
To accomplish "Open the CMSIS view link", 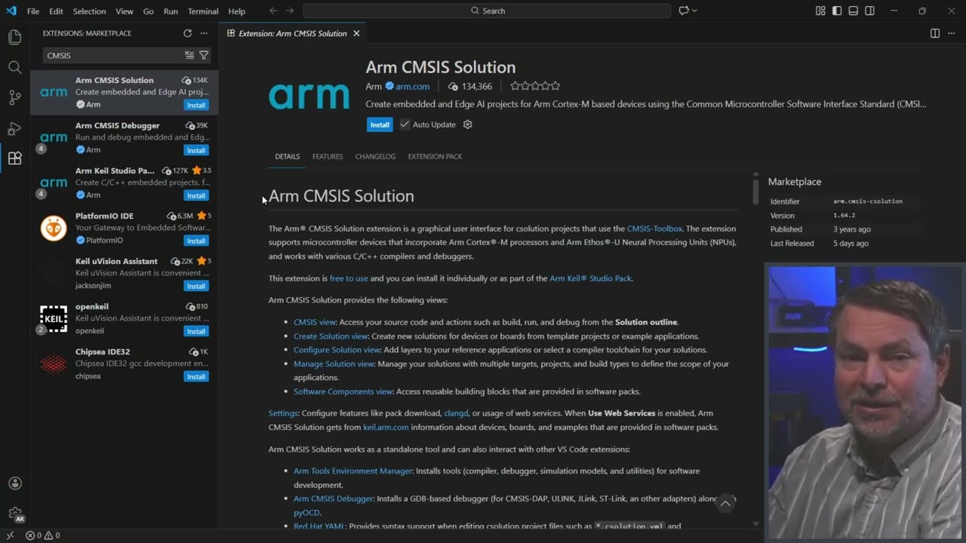I will [315, 322].
